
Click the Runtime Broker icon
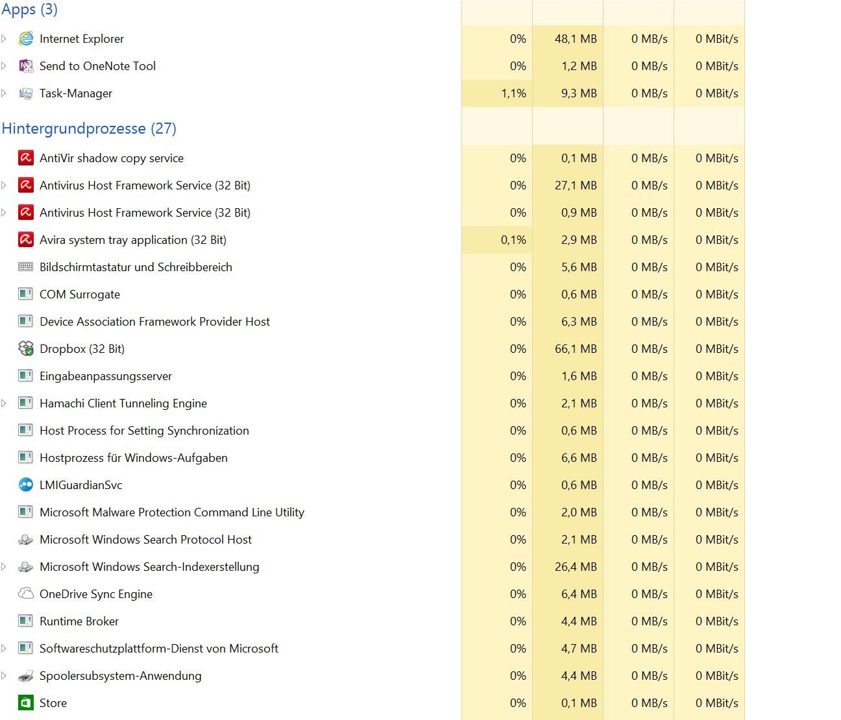click(x=26, y=621)
